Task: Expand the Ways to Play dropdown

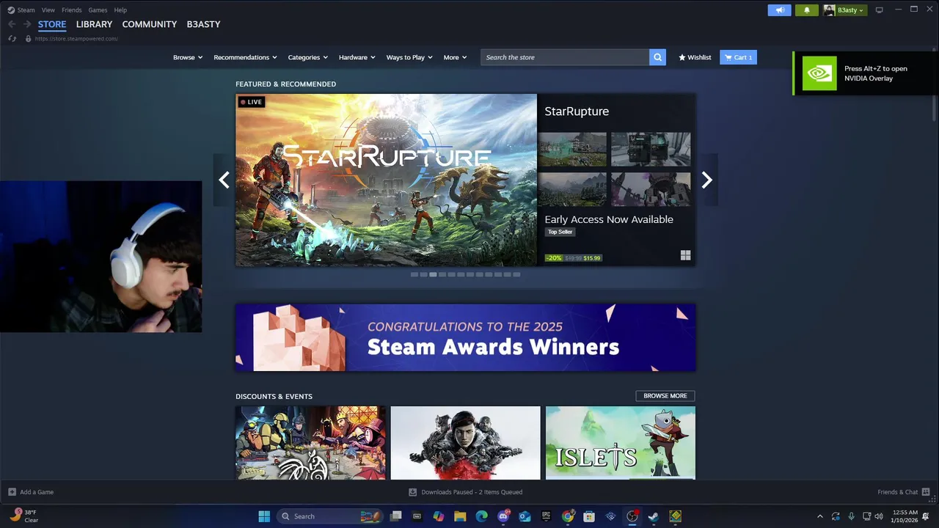Action: coord(409,57)
